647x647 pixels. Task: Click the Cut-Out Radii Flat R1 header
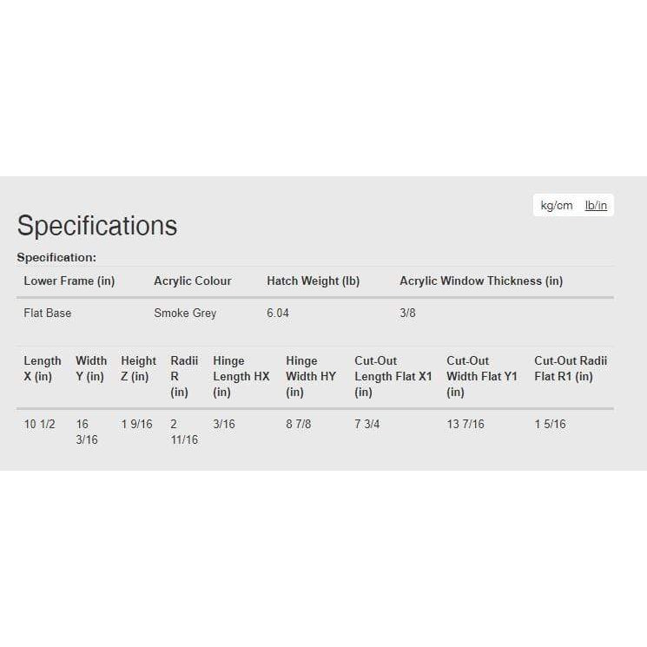571,368
